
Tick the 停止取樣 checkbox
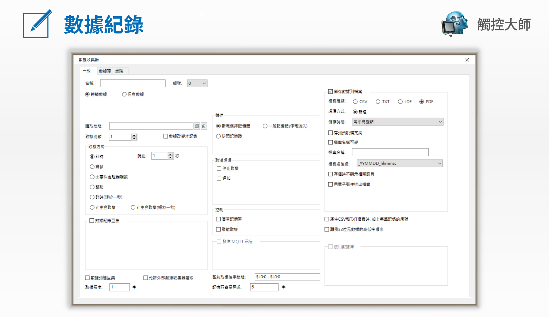click(x=219, y=169)
